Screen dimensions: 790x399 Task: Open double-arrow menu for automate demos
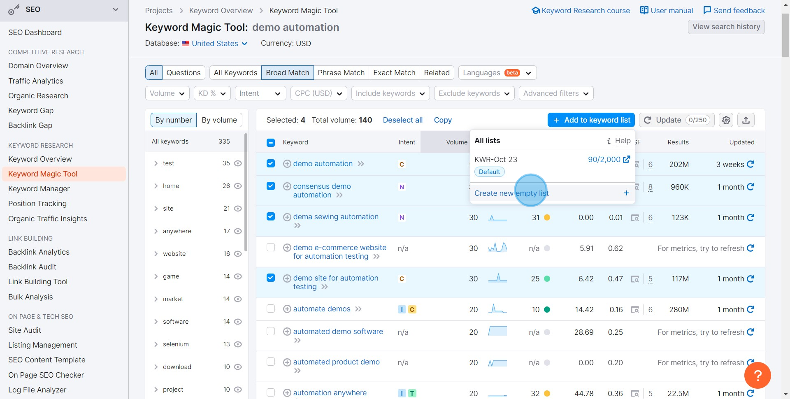click(x=358, y=309)
